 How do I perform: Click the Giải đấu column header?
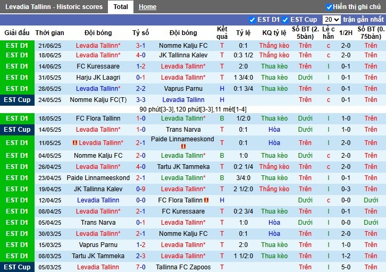tap(17, 33)
